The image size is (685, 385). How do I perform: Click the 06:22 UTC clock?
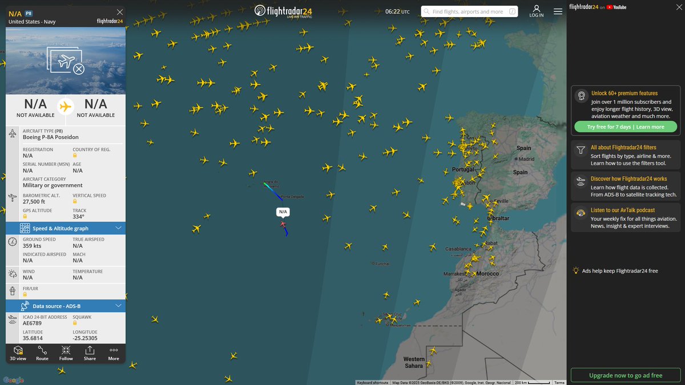pyautogui.click(x=397, y=11)
